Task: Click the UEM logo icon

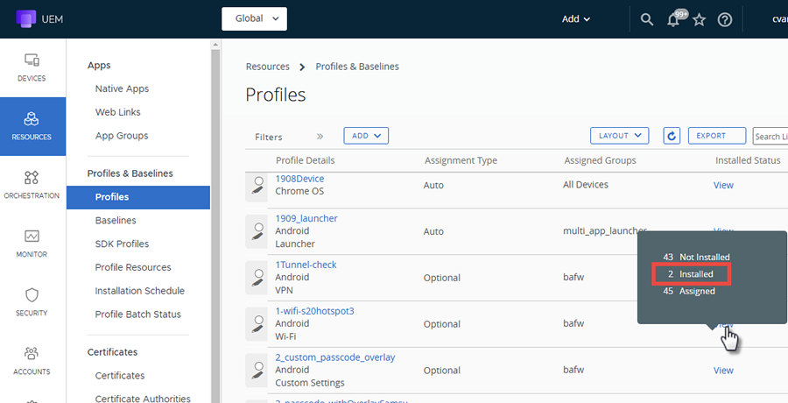Action: [x=26, y=18]
